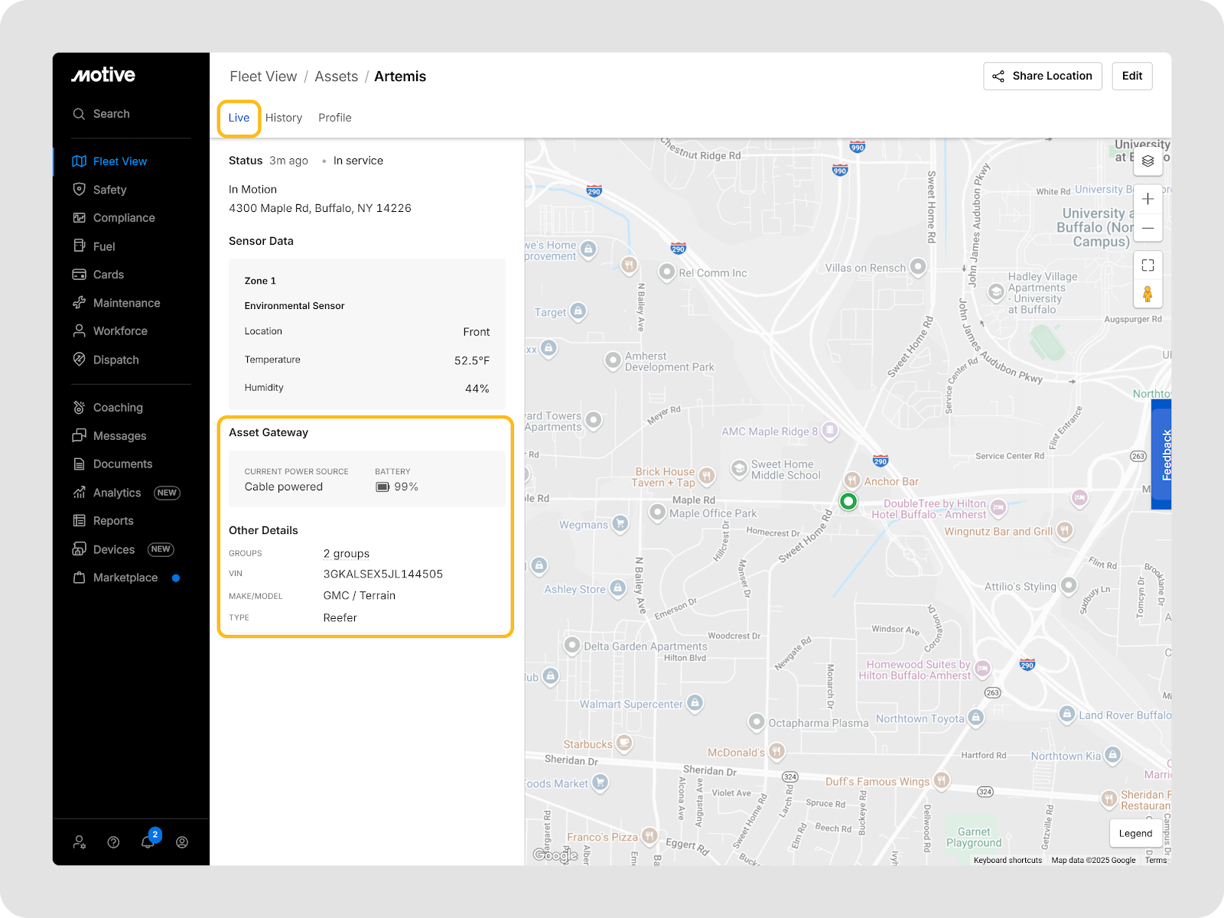This screenshot has height=918, width=1224.
Task: Zoom out on the map
Action: [1147, 228]
